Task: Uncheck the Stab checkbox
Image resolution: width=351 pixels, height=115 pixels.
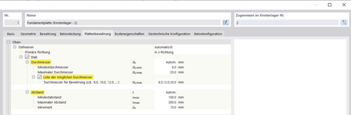Action: coord(27,57)
